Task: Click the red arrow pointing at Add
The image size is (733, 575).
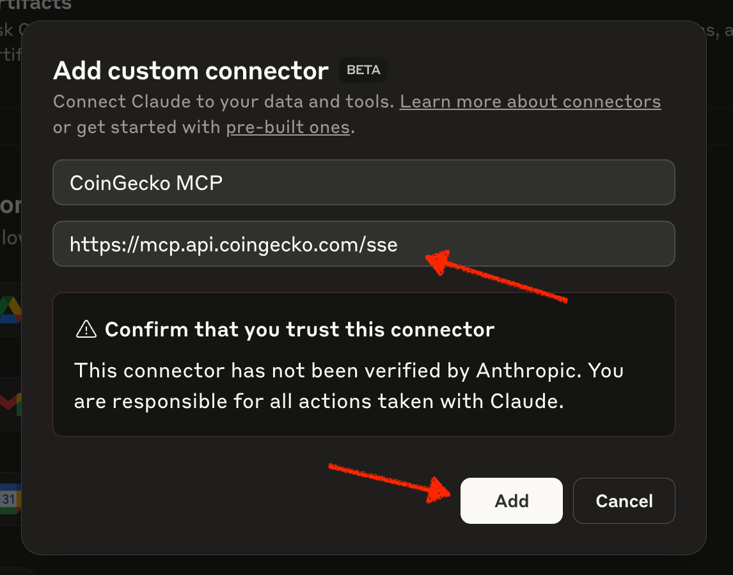Action: (x=390, y=484)
